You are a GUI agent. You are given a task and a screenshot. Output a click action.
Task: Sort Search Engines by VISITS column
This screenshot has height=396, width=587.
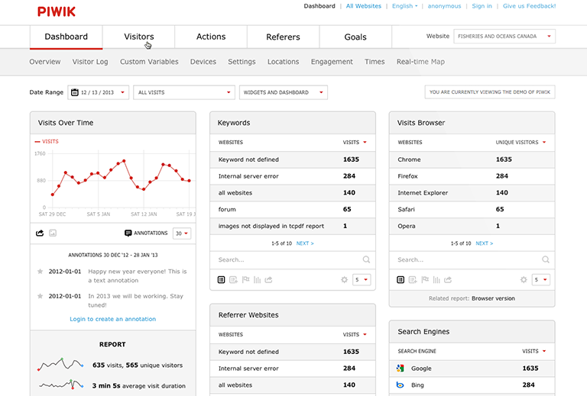[x=533, y=351]
